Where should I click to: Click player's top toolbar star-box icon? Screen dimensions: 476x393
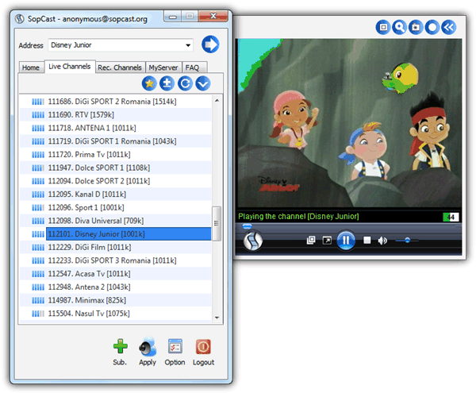pos(416,27)
